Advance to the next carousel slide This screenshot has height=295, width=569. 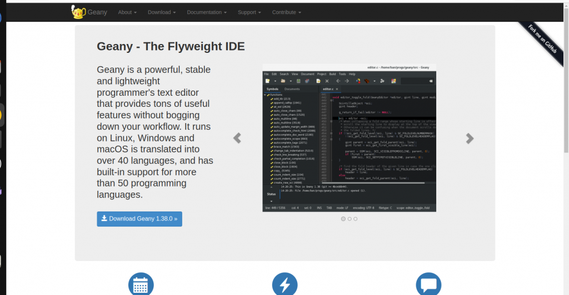pyautogui.click(x=470, y=138)
